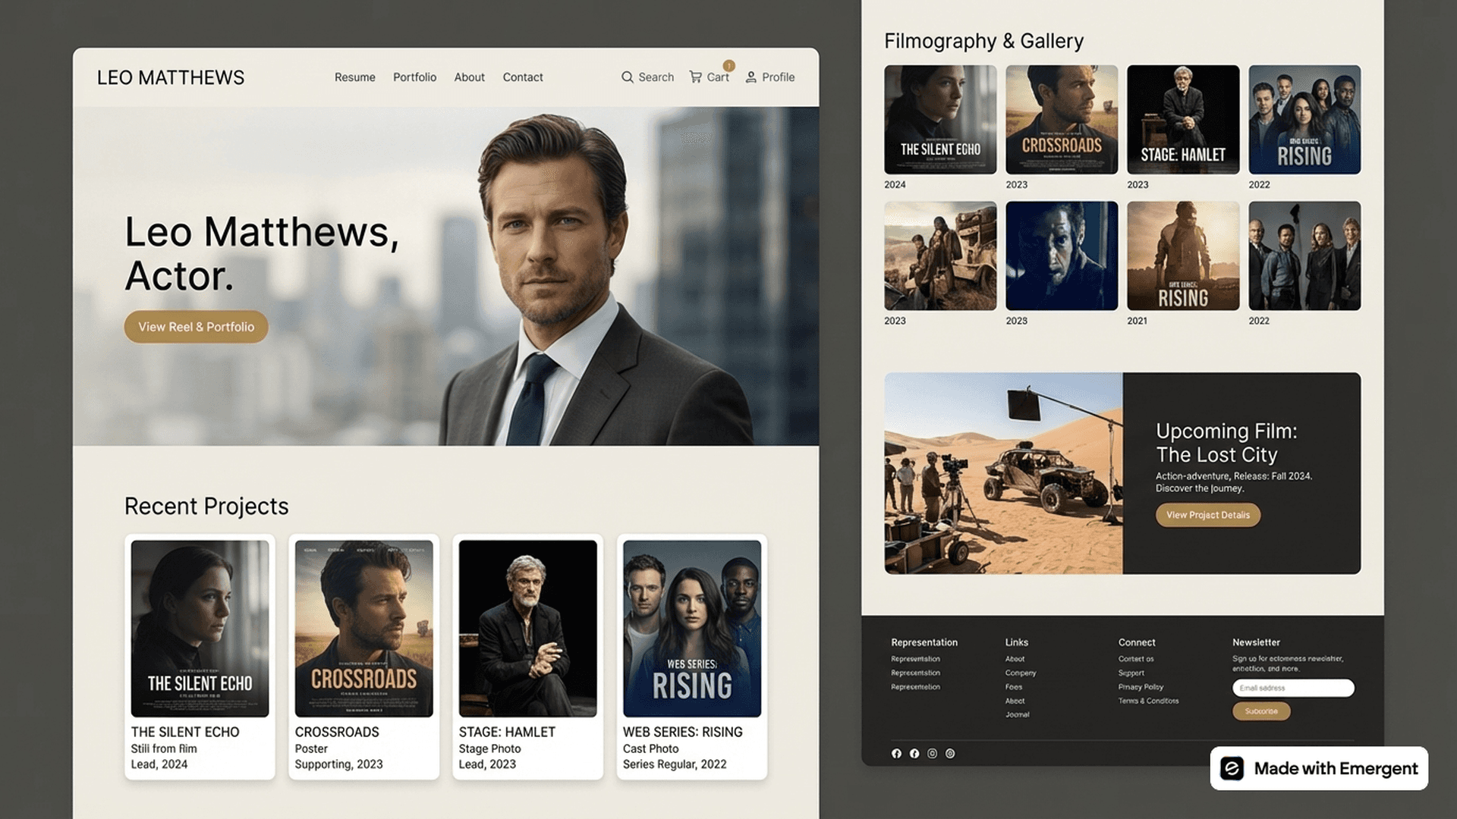This screenshot has height=819, width=1457.
Task: Select Portfolio in the navigation menu
Action: [414, 77]
